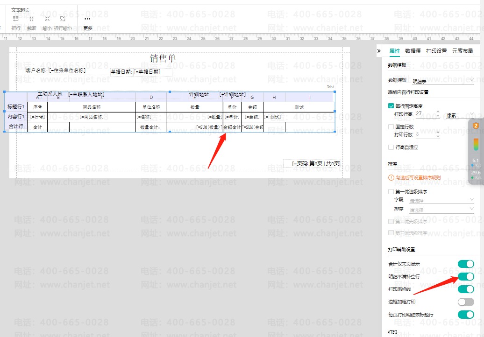
Task: Select the 截断 truncate icon
Action: (31, 19)
